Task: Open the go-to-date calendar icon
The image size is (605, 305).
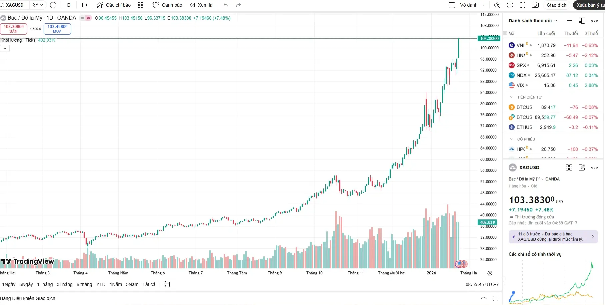Action: point(167,284)
